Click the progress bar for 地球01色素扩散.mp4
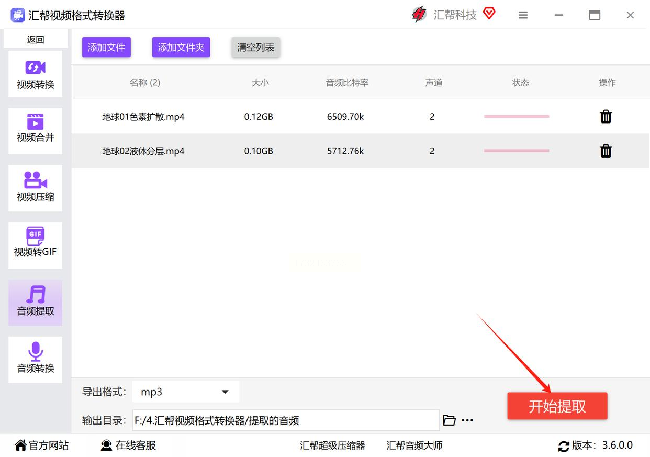This screenshot has height=457, width=650. 517,116
